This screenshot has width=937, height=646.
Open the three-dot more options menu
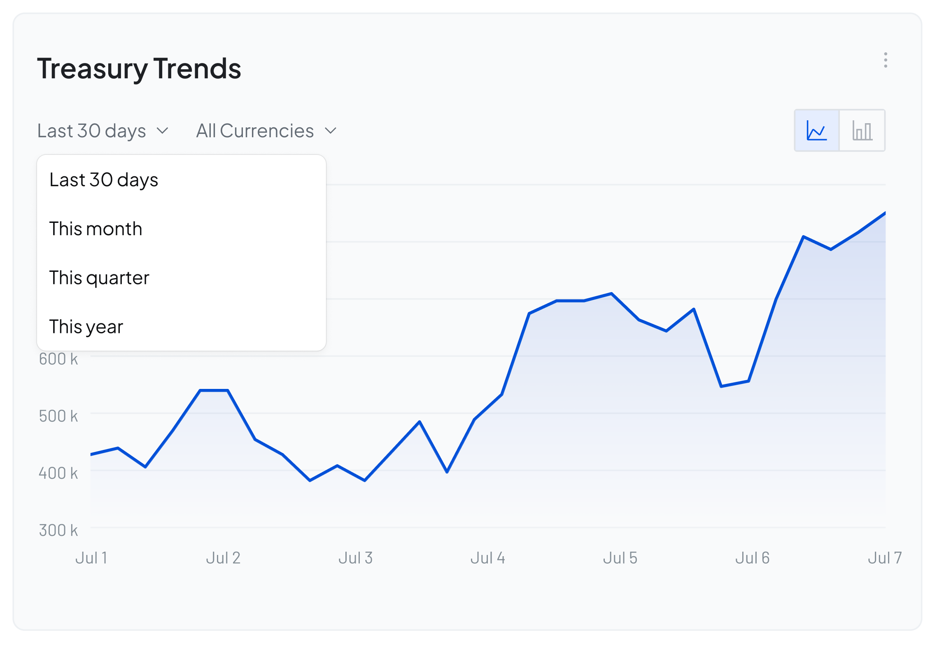pos(885,60)
